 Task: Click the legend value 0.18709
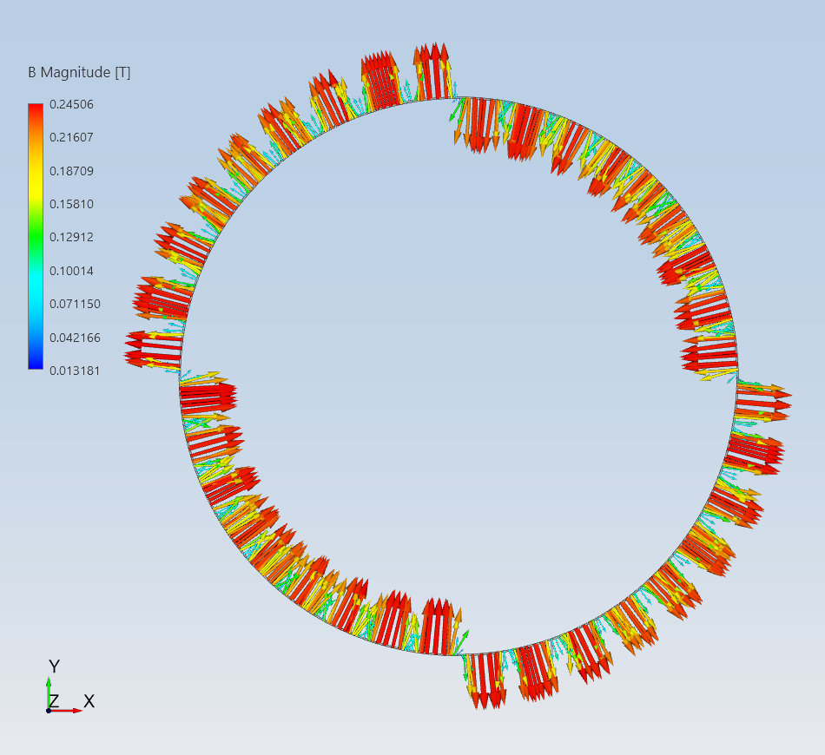coord(73,171)
